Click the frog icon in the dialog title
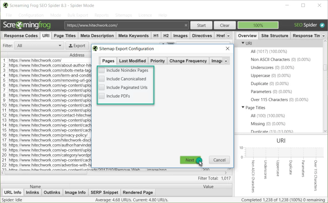Screen dimensions: 328x203 95,49
